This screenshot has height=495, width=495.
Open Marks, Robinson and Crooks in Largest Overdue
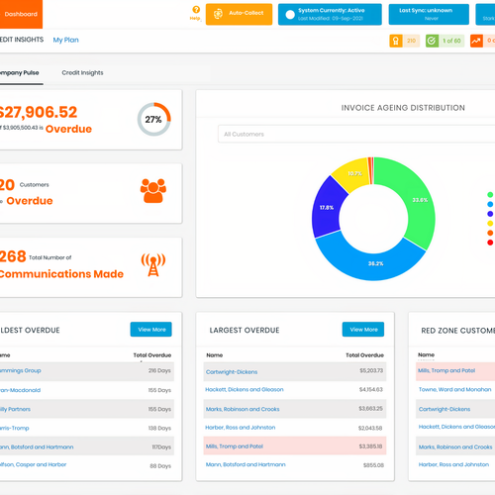coord(243,409)
